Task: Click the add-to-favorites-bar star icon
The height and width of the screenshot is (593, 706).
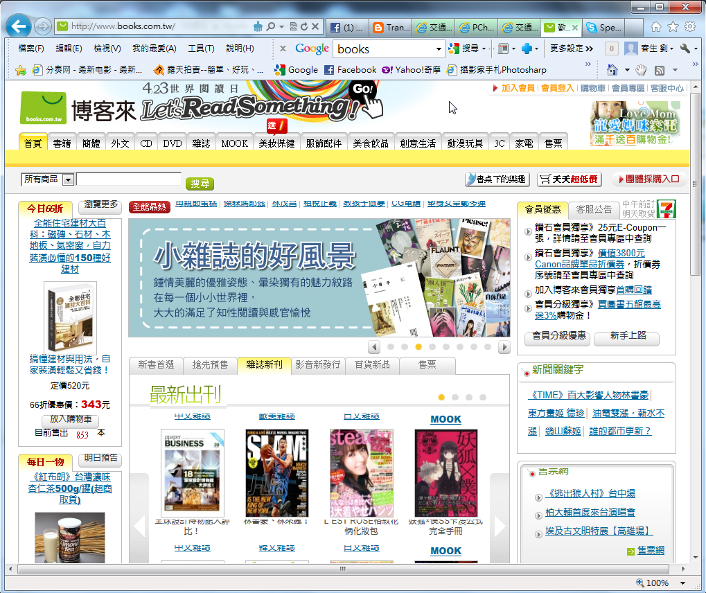Action: (x=20, y=70)
